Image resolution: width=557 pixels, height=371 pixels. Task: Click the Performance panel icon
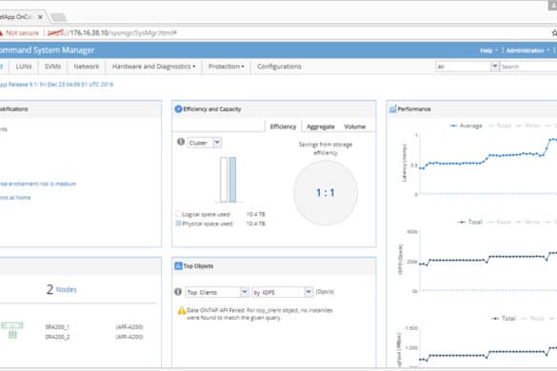[x=392, y=109]
